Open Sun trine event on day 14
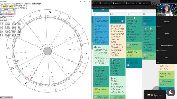Image resolution: width=177 pixels, height=99 pixels. click(x=117, y=41)
